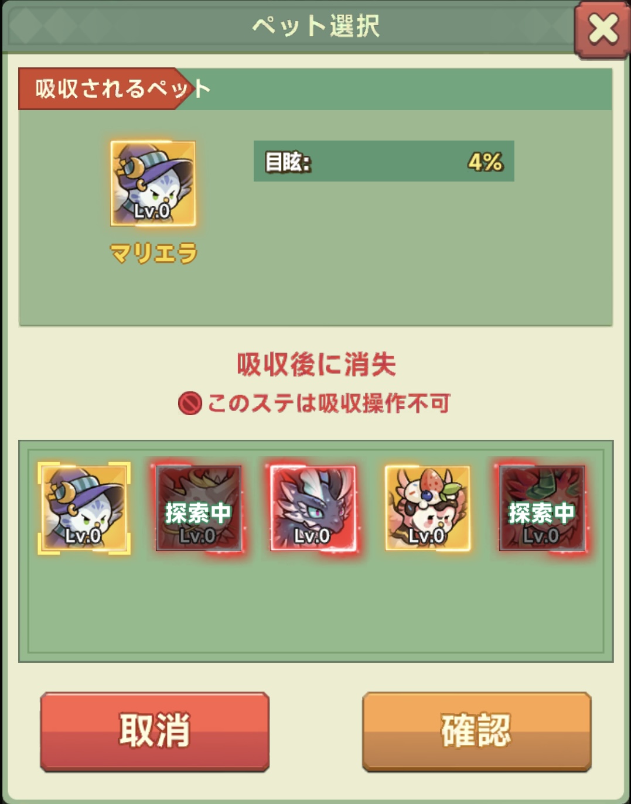
Task: Select the 探索中 pet beside the owl pet
Action: [198, 508]
